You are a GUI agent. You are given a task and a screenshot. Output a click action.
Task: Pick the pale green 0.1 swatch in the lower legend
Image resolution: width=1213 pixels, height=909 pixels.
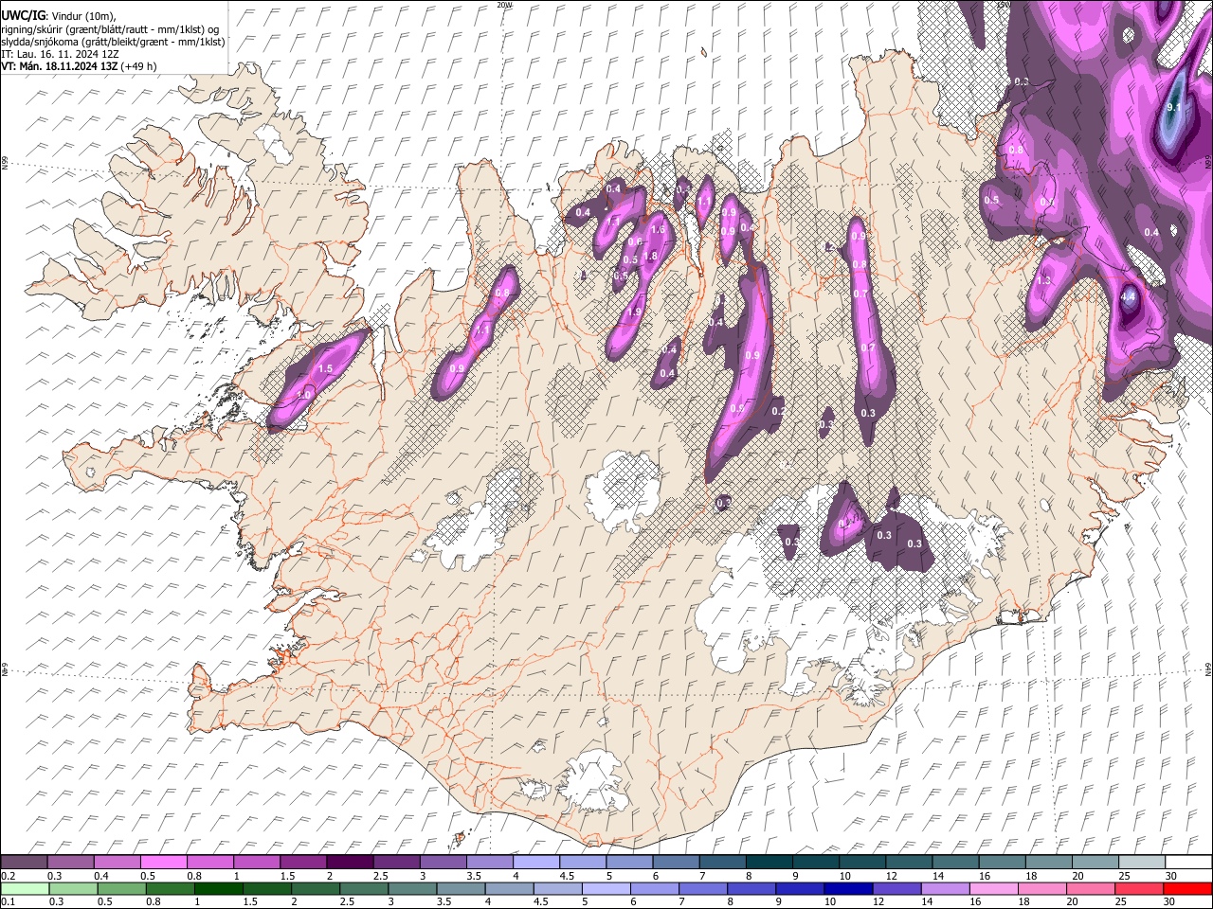24,889
